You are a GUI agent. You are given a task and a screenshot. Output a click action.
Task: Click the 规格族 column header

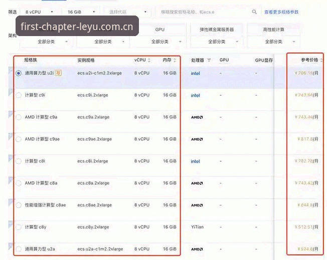point(31,60)
